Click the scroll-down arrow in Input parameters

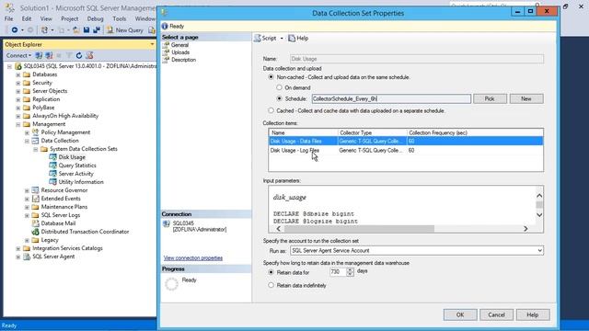[x=539, y=215]
